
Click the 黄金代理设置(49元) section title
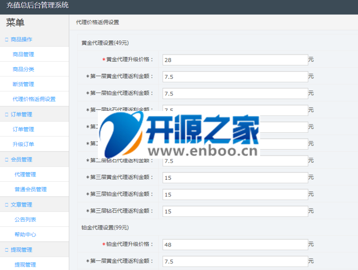(x=105, y=43)
